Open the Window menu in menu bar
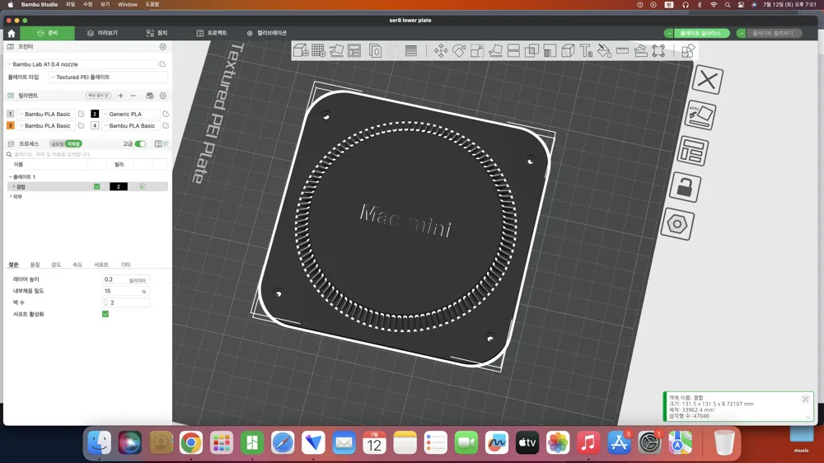 click(127, 4)
